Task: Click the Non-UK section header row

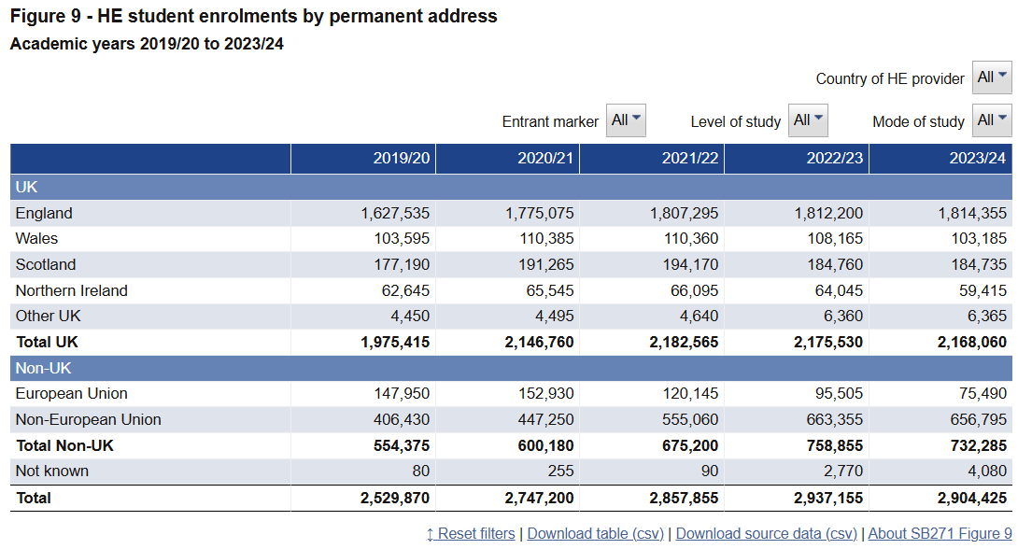Action: [x=512, y=368]
